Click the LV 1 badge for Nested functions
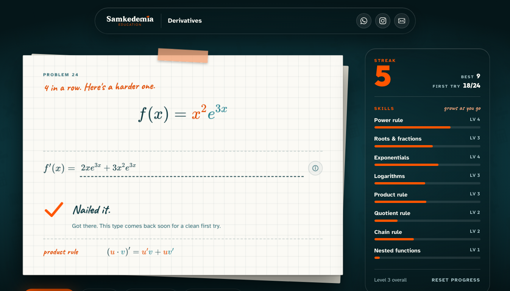The width and height of the screenshot is (510, 291). coord(475,250)
